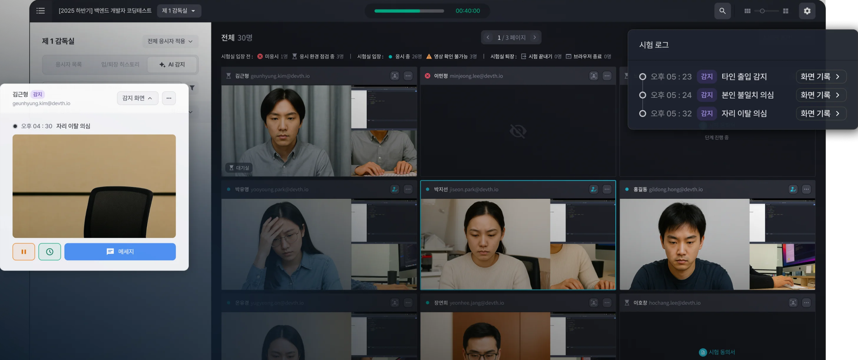Switch to 응시자 목록 tab
The width and height of the screenshot is (858, 360).
[69, 64]
